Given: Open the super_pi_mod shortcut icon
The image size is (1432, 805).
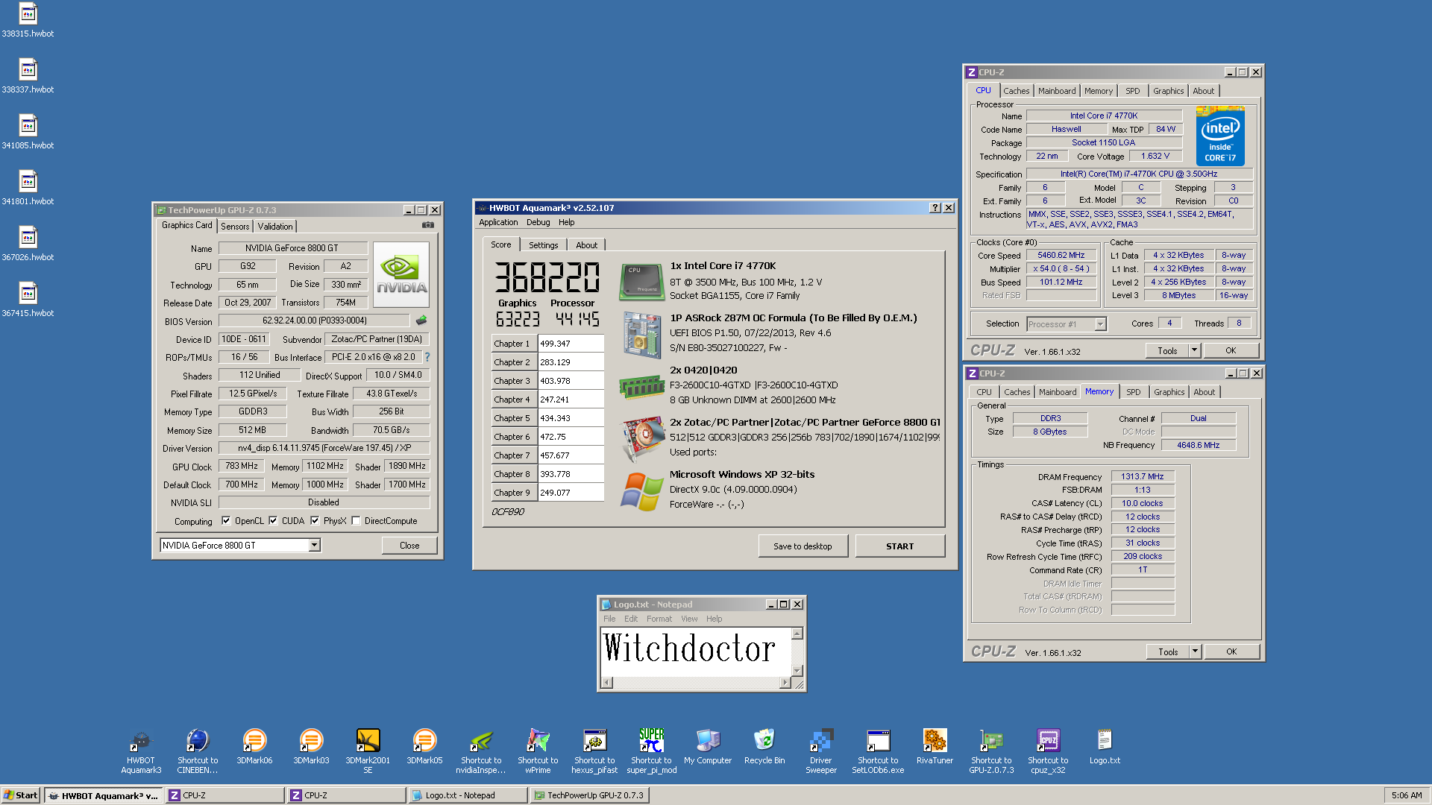Looking at the screenshot, I should tap(651, 751).
